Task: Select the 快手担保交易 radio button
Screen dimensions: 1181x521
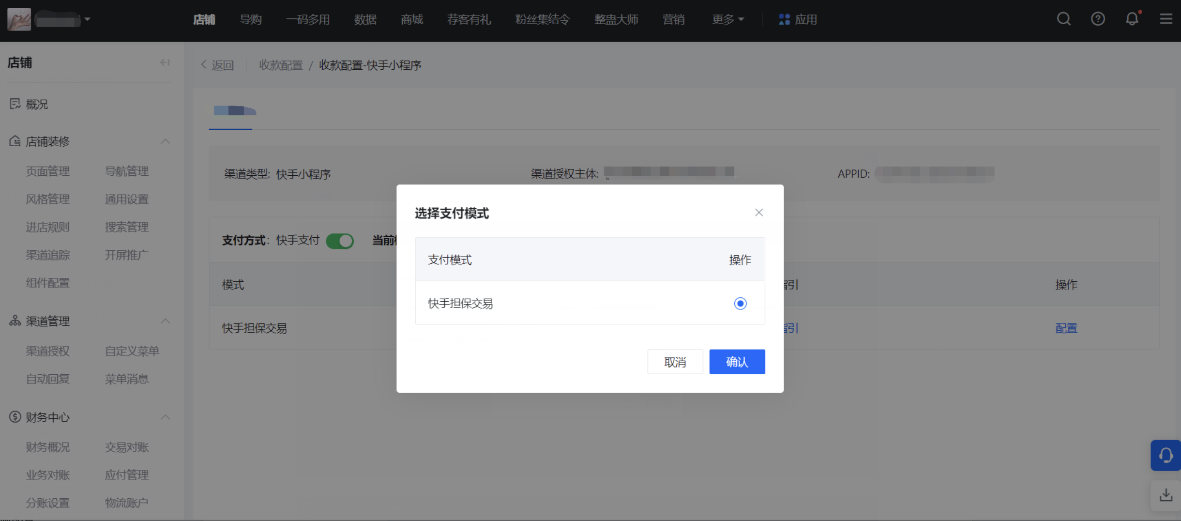Action: click(x=740, y=304)
